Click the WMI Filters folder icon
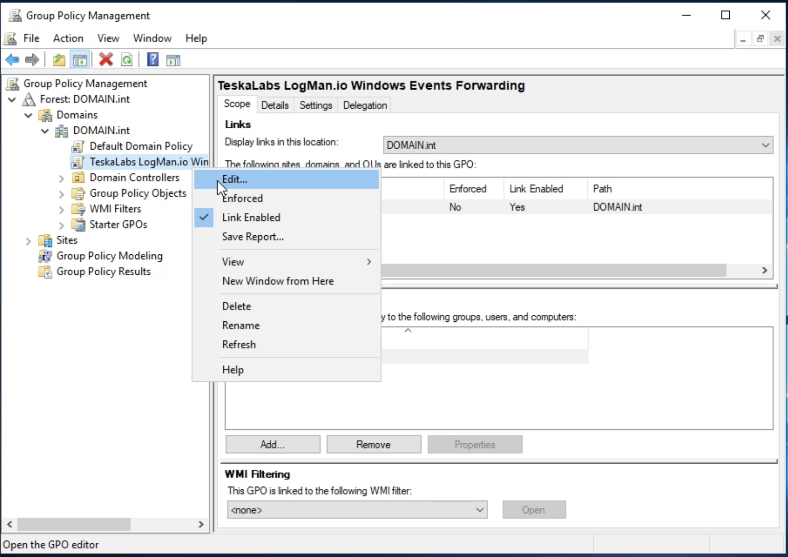 click(x=78, y=209)
